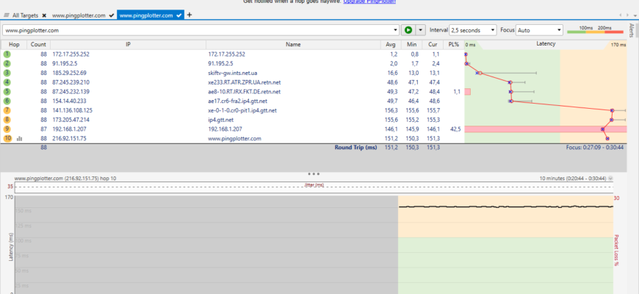The height and width of the screenshot is (294, 639).
Task: Sort by the Count column header
Action: pyautogui.click(x=39, y=44)
